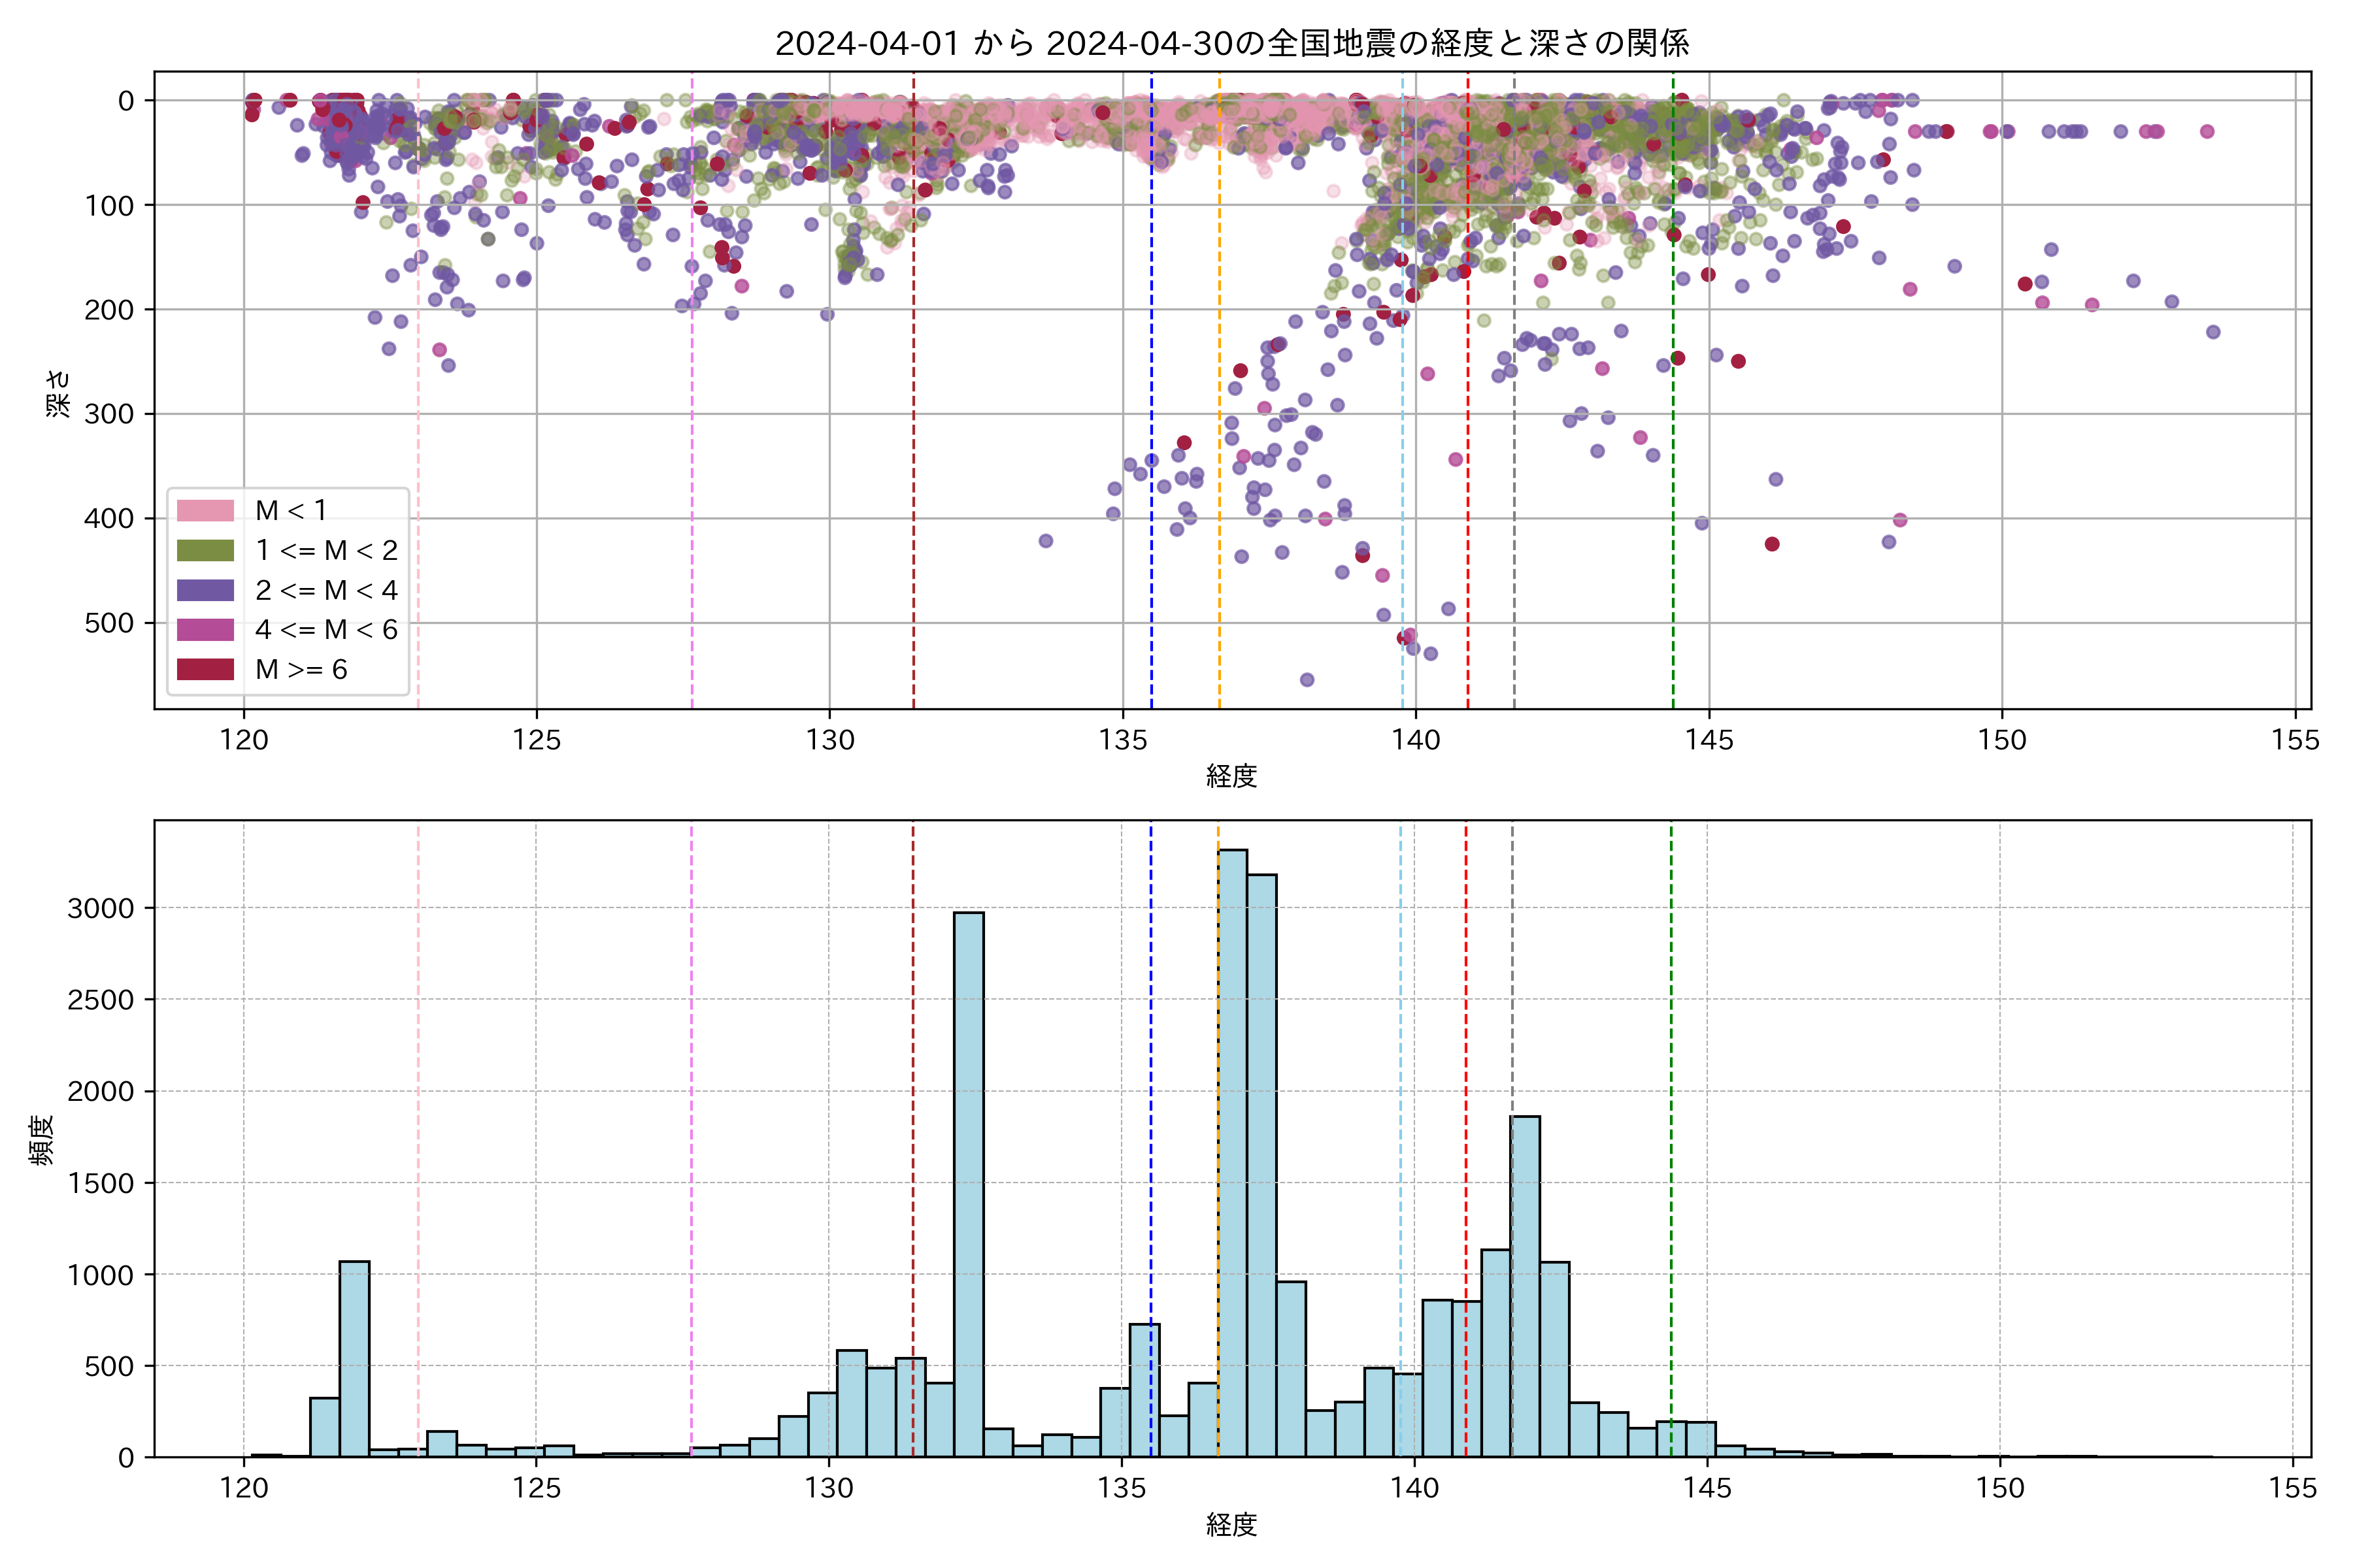Click the green 1 <= M < 2 swatch
The image size is (2353, 1568).
[x=205, y=551]
